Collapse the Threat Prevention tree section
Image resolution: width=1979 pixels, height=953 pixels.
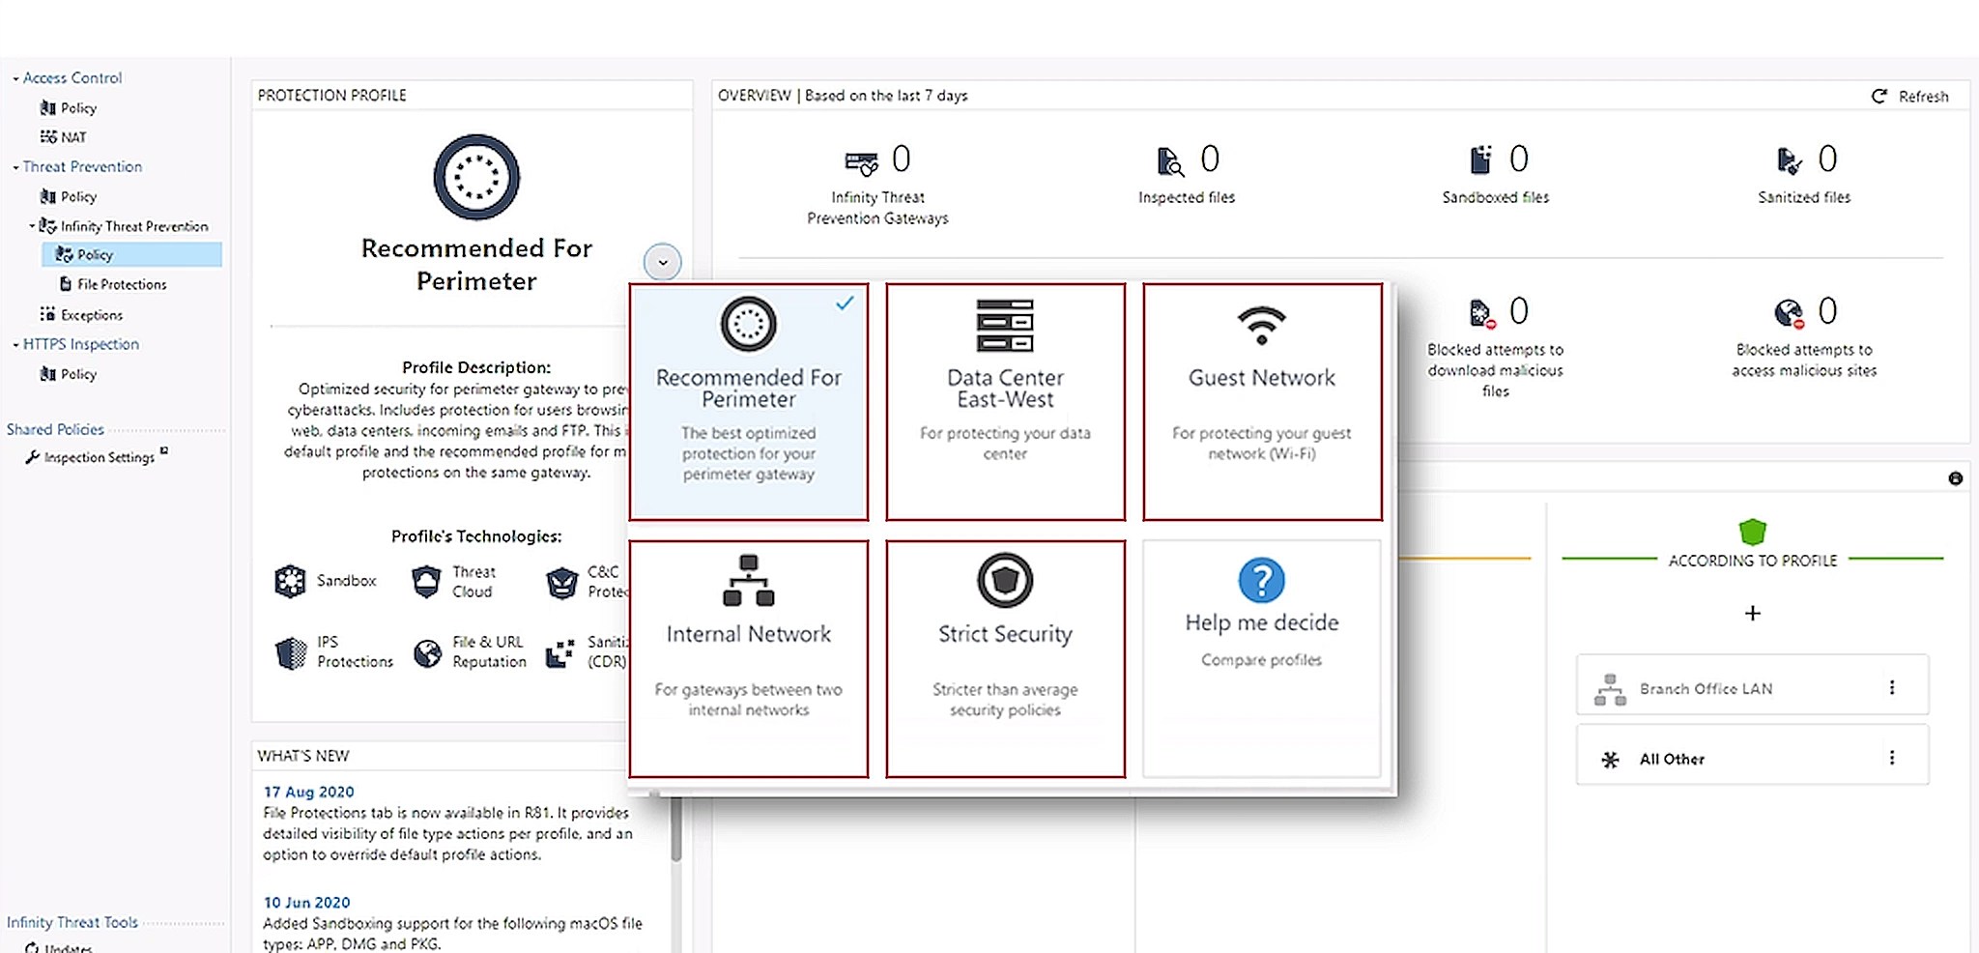click(15, 167)
